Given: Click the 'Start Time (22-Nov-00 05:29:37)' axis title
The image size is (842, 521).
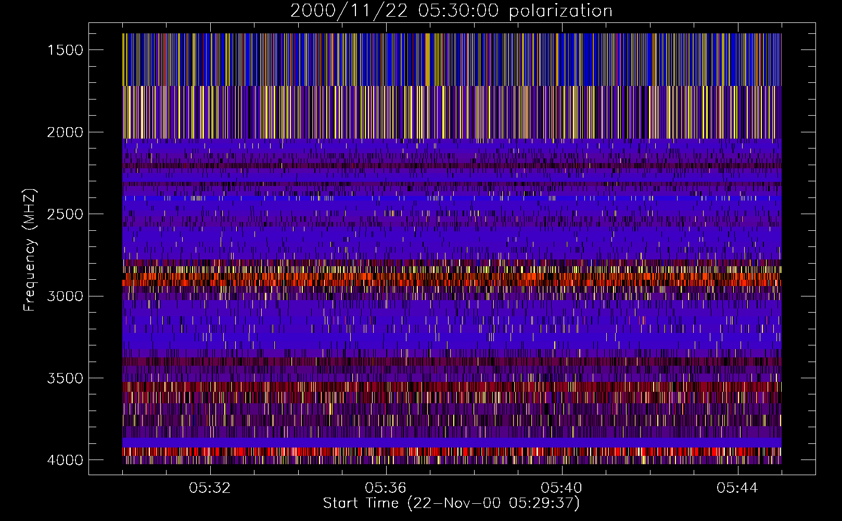Looking at the screenshot, I should click(451, 503).
